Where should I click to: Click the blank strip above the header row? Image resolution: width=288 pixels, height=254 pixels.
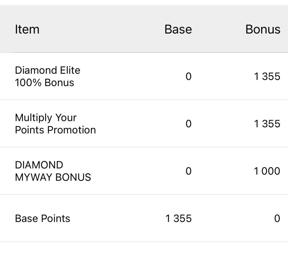tap(144, 3)
